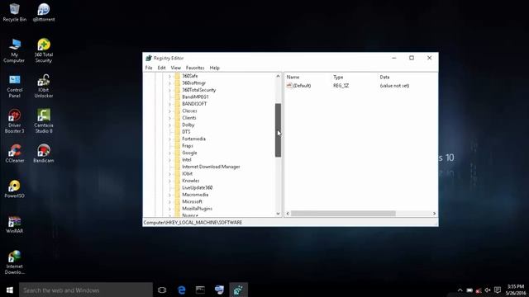Expand the Macromedia registry key
The width and height of the screenshot is (529, 297).
pyautogui.click(x=169, y=195)
